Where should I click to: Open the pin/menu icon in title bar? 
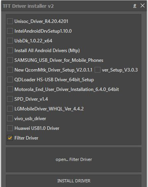point(135,6)
